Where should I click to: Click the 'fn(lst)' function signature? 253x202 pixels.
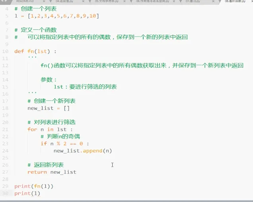click(x=39, y=51)
